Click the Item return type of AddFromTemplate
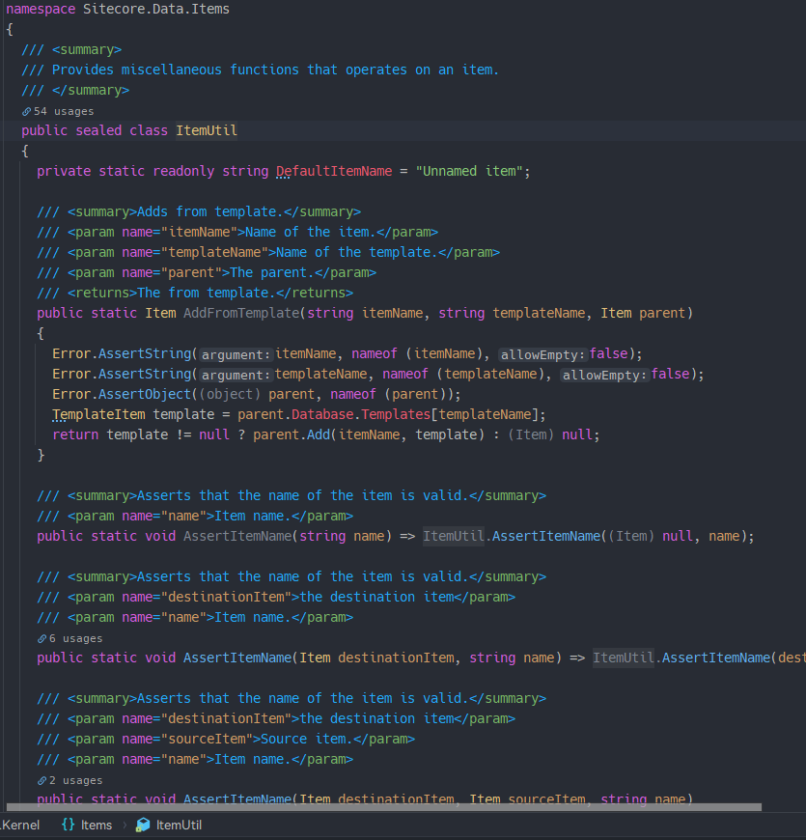This screenshot has height=840, width=806. pyautogui.click(x=160, y=314)
